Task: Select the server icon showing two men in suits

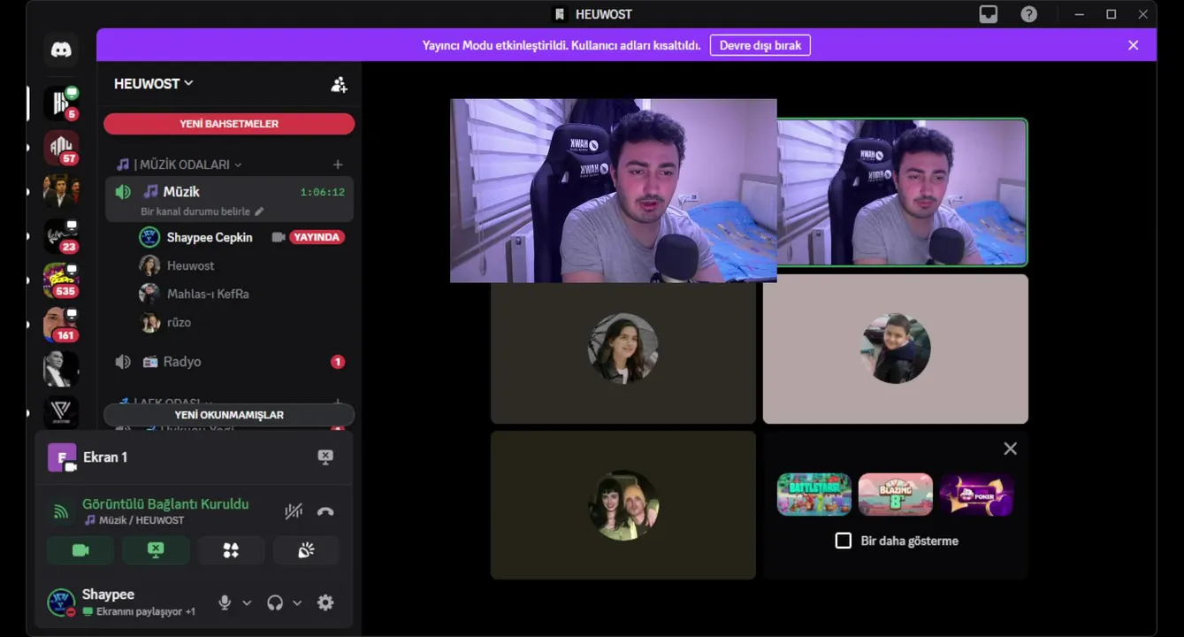Action: click(61, 192)
